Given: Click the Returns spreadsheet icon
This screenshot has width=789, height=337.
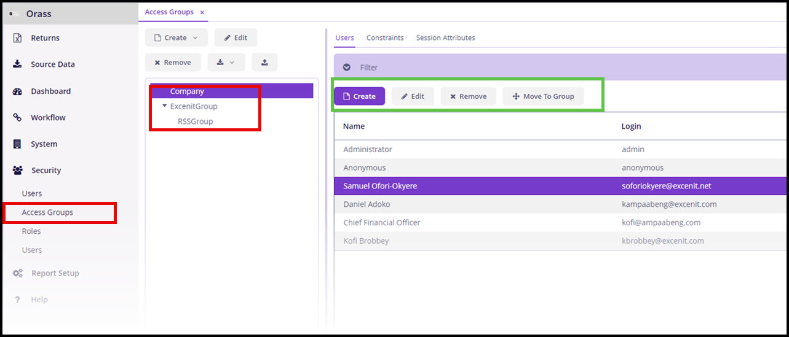Looking at the screenshot, I should click(x=18, y=38).
